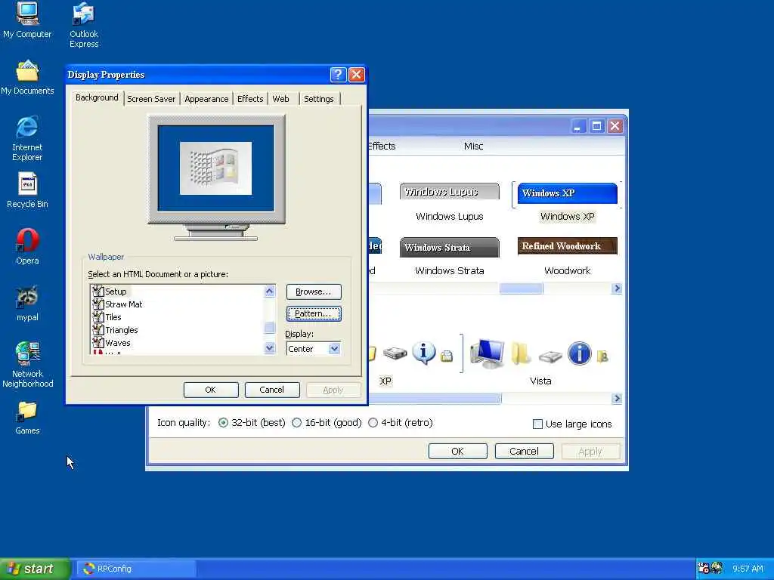Screen dimensions: 774x580
Task: Click the help question mark in Display Properties
Action: pyautogui.click(x=338, y=75)
